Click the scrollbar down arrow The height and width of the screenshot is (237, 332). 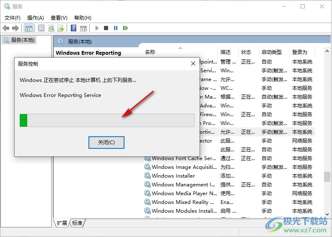pyautogui.click(x=327, y=214)
